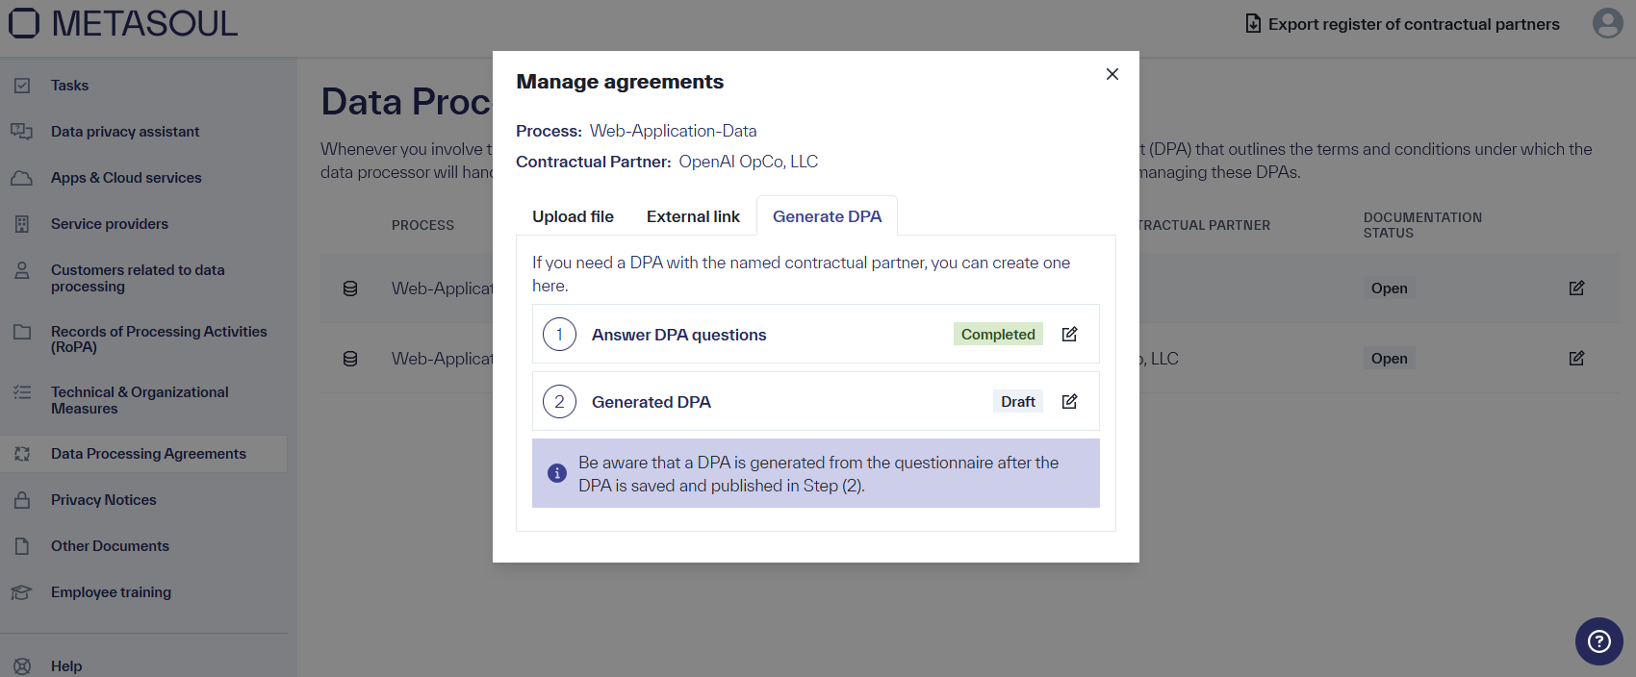The width and height of the screenshot is (1636, 677).
Task: Click the OpenAI OpCo, LLC partner name
Action: point(749,162)
